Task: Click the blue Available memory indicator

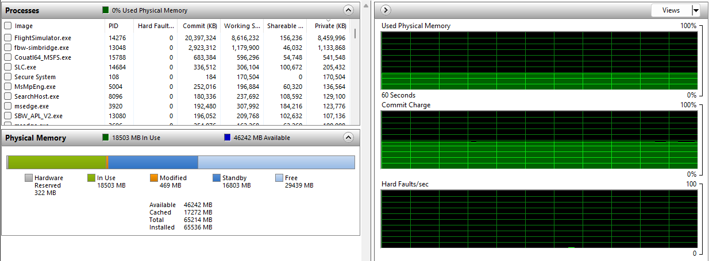Action: pos(228,138)
